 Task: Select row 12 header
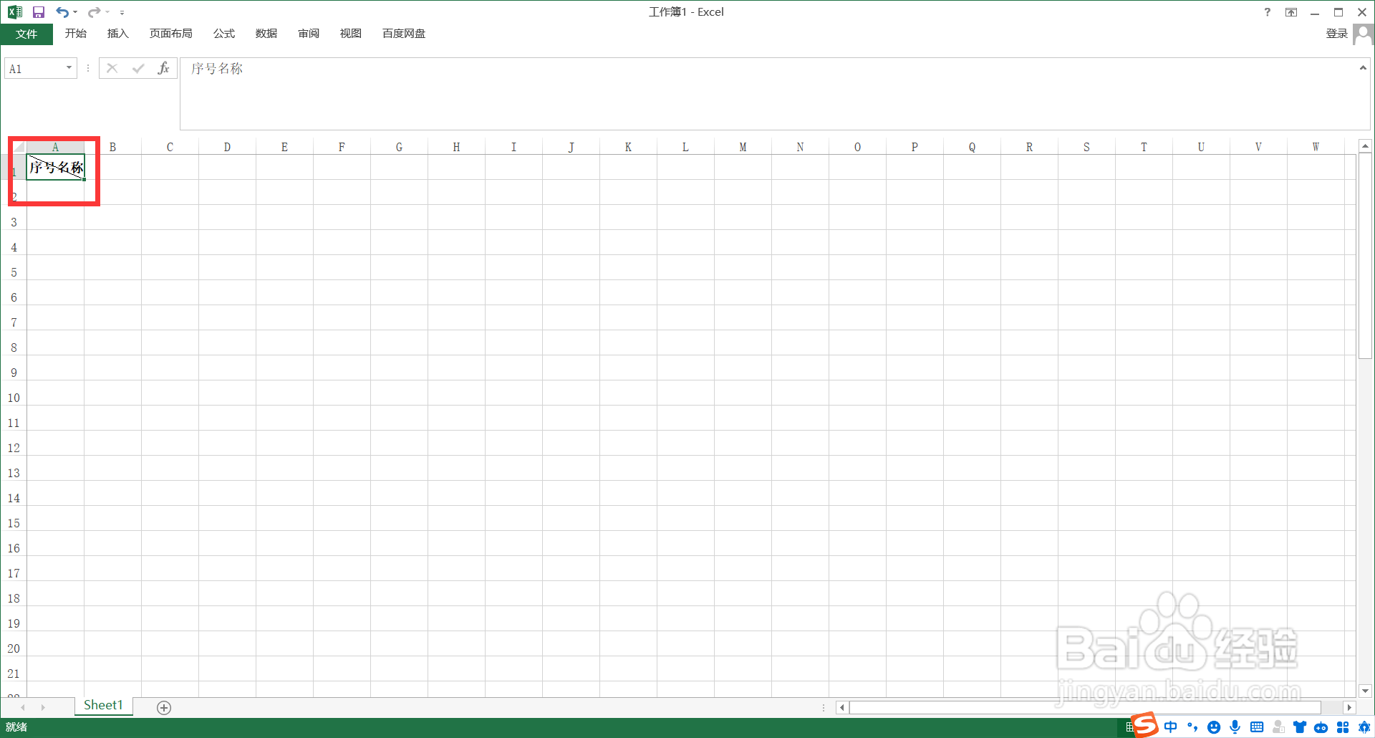(14, 448)
